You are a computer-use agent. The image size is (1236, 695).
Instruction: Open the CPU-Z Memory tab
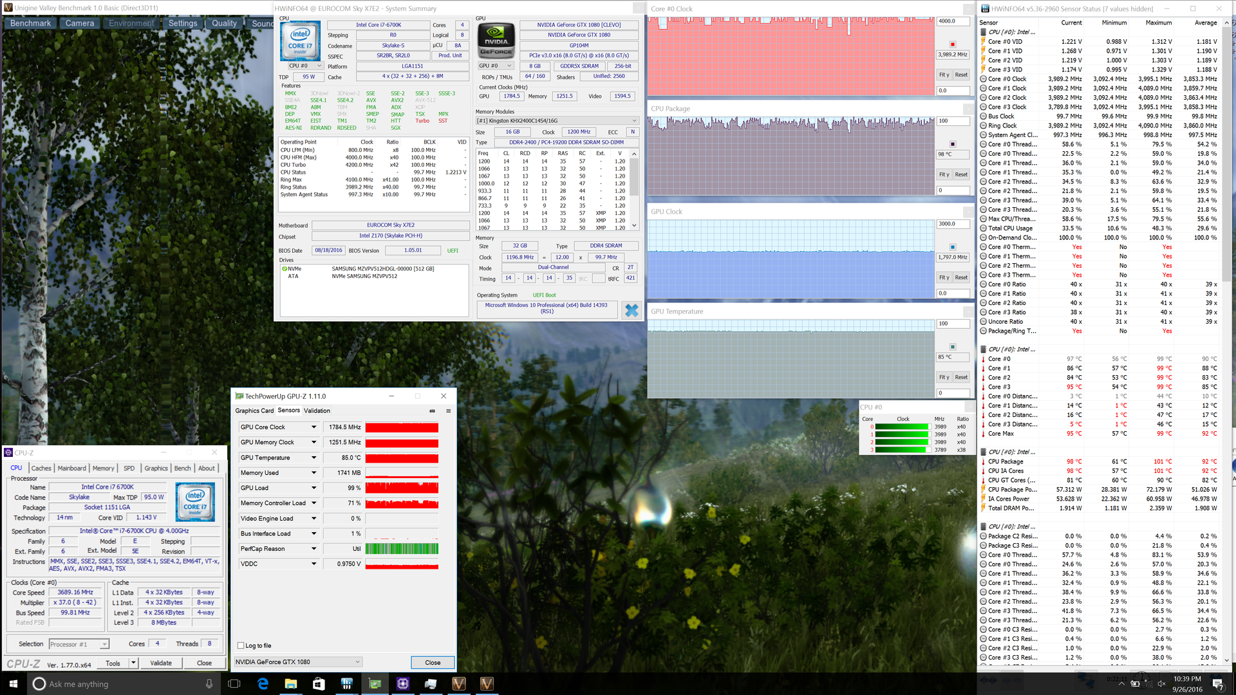(x=103, y=468)
